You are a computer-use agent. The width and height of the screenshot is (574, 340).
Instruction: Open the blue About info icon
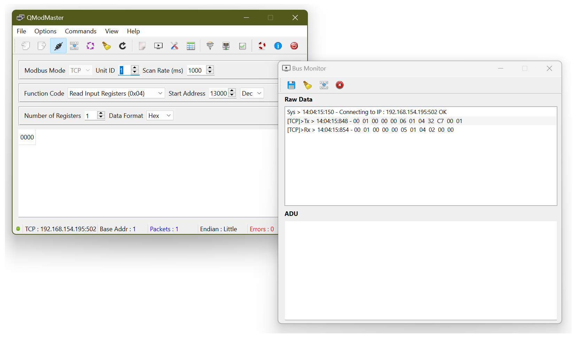[x=278, y=46]
